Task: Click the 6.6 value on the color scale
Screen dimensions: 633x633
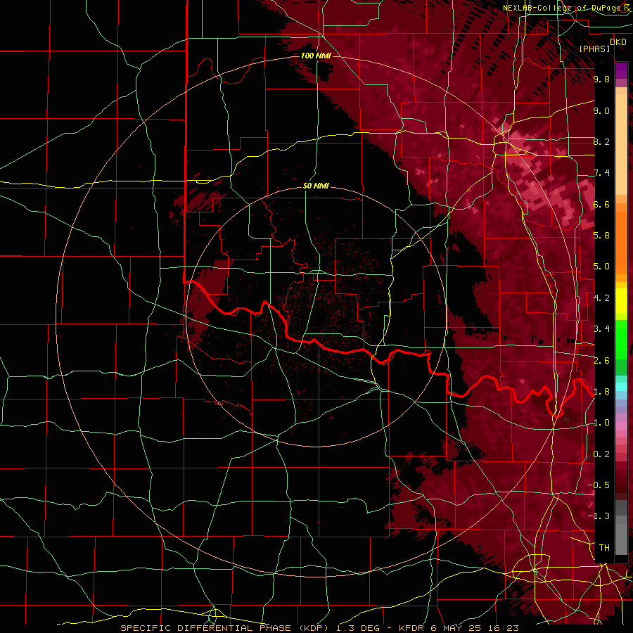Action: [x=601, y=205]
